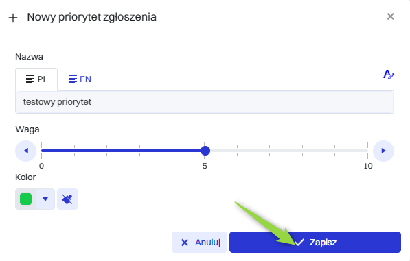
Task: Click the plus icon beside the dialog title
Action: [13, 18]
